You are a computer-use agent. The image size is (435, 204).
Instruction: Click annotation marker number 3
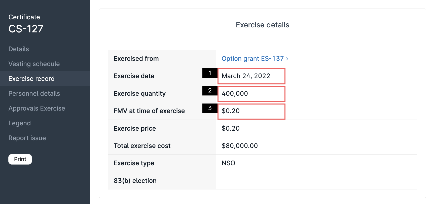[210, 108]
